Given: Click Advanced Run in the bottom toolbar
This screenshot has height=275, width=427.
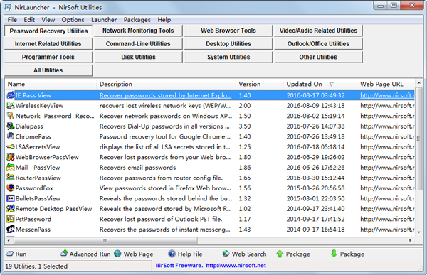Looking at the screenshot, I should click(85, 254).
